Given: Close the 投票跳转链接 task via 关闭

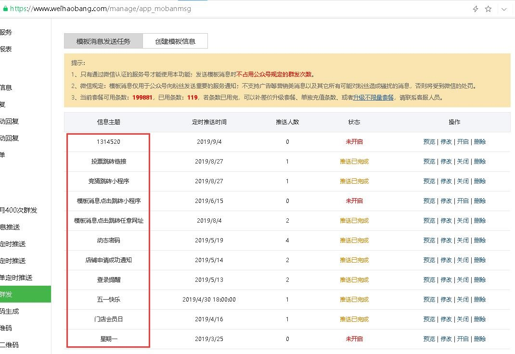Looking at the screenshot, I should [463, 162].
